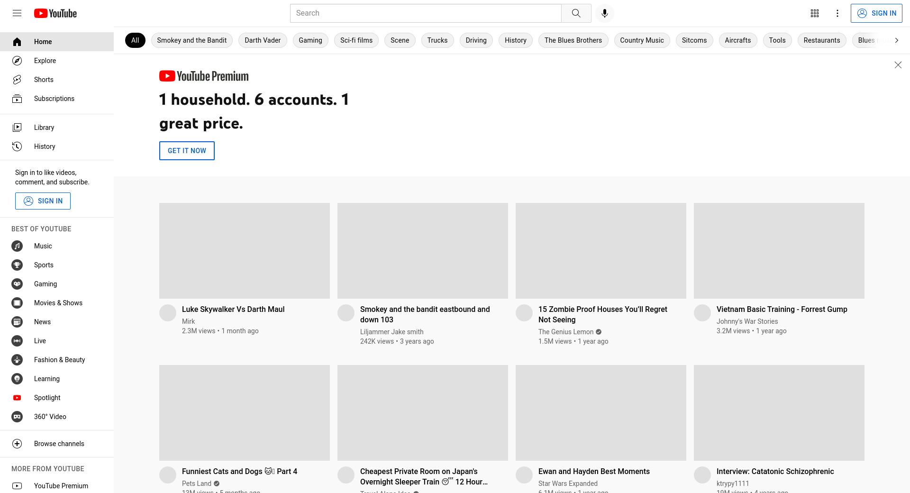Click top-right SIGN IN button
The width and height of the screenshot is (910, 493).
click(x=876, y=13)
